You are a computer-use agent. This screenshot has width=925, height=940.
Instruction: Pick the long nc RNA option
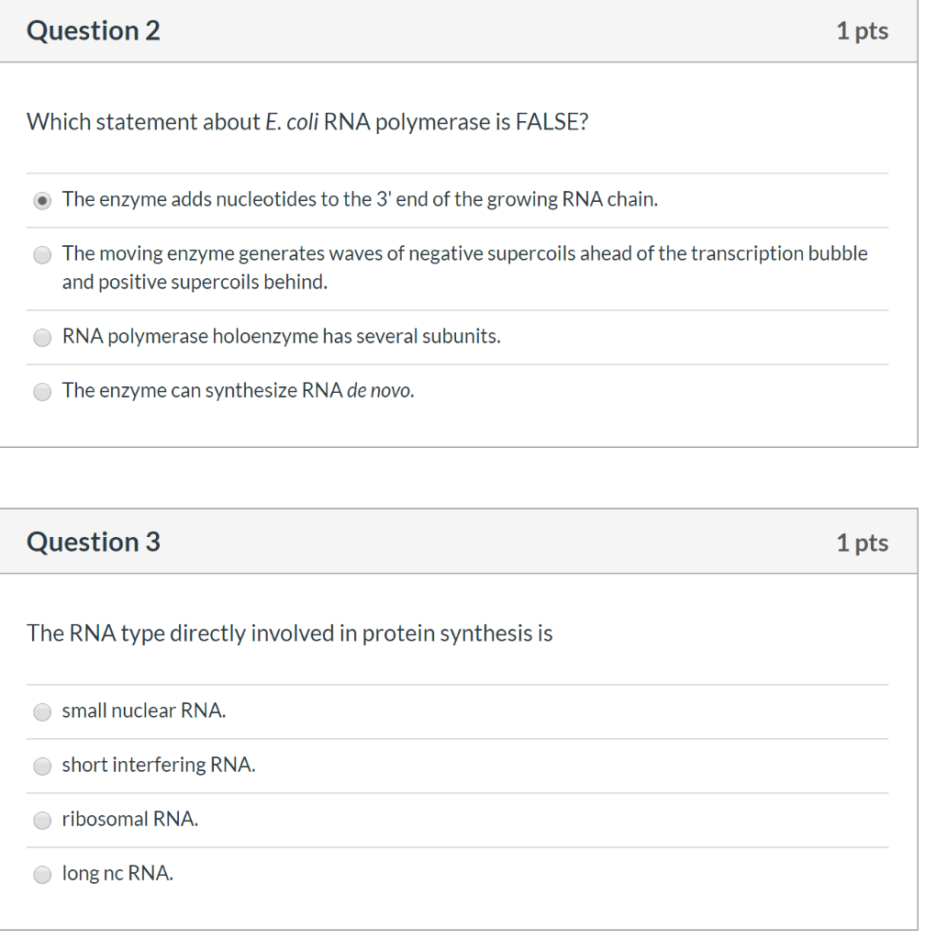(x=42, y=874)
